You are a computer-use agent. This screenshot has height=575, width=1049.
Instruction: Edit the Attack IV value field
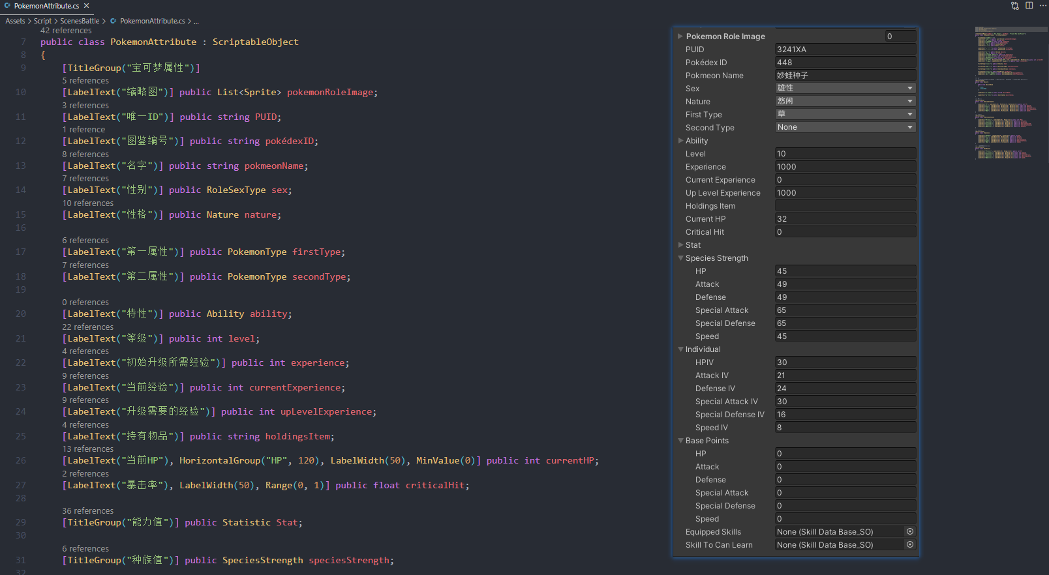point(845,376)
